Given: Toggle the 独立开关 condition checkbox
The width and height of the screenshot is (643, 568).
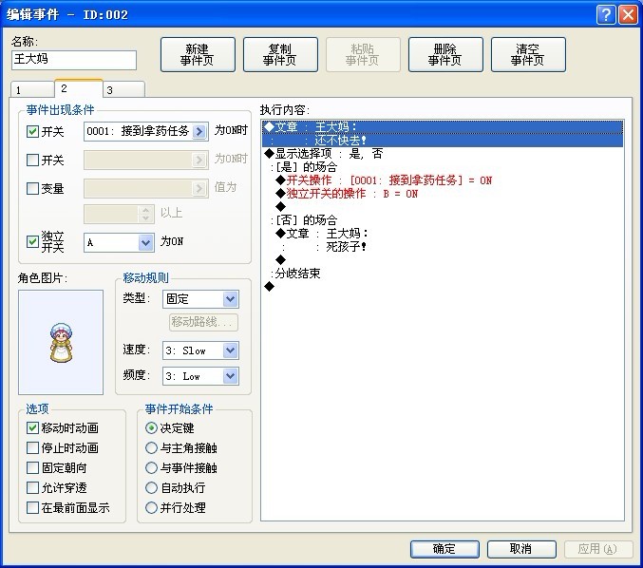Looking at the screenshot, I should tap(32, 241).
